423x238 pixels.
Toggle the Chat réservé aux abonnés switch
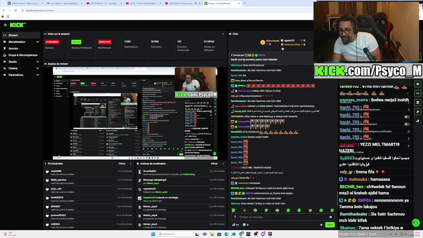pyautogui.click(x=407, y=117)
